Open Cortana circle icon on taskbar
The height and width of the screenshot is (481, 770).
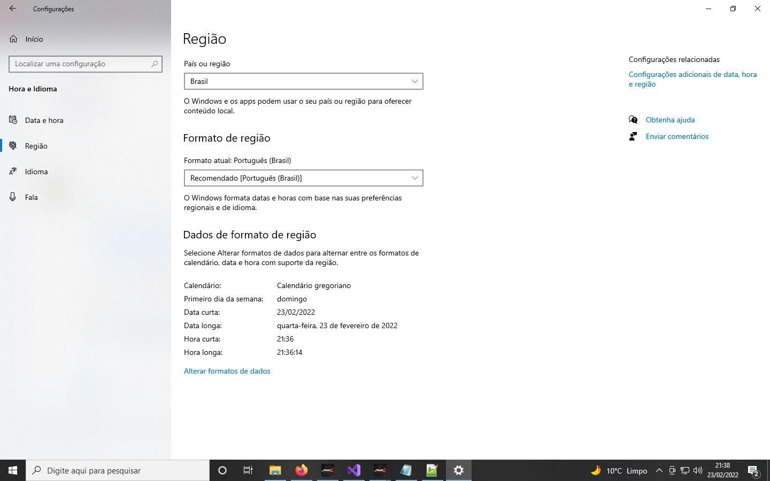coord(222,470)
